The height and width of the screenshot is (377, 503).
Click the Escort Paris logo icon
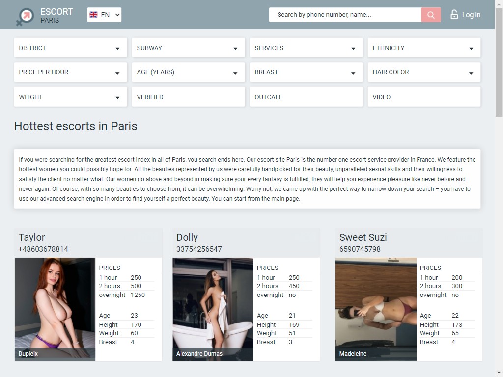pyautogui.click(x=25, y=17)
